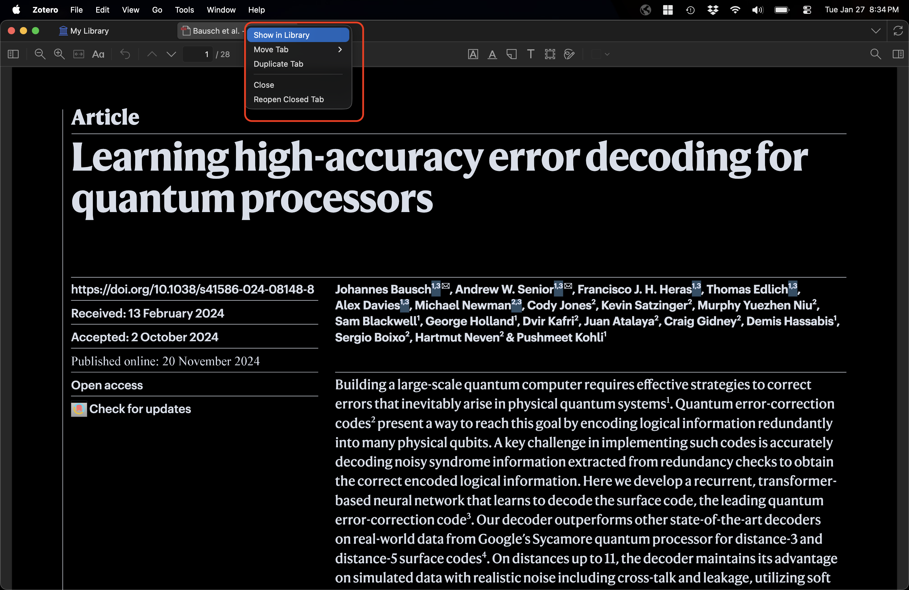Choose Duplicate Tab from context menu
This screenshot has width=909, height=590.
(x=278, y=64)
